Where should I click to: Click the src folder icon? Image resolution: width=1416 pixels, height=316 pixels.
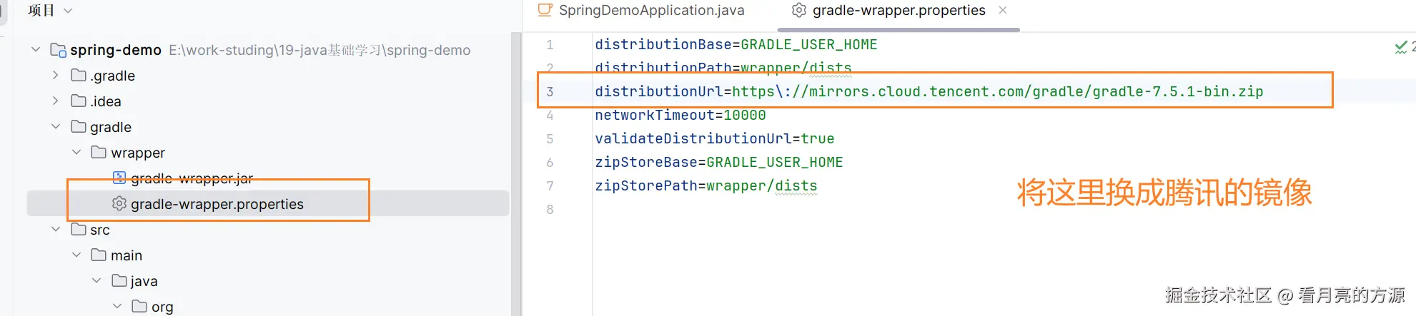click(79, 229)
